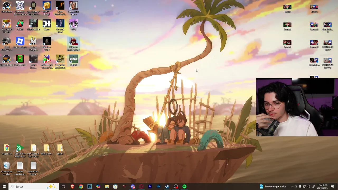Select the FNAF_Rem folder on desktop
The width and height of the screenshot is (338, 190).
pos(47,150)
